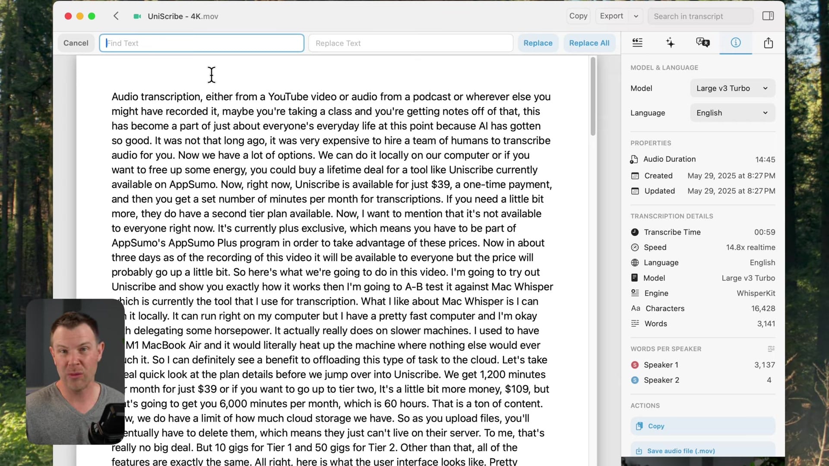This screenshot has width=829, height=466.
Task: Click the Speaker 2 label
Action: coord(661,380)
